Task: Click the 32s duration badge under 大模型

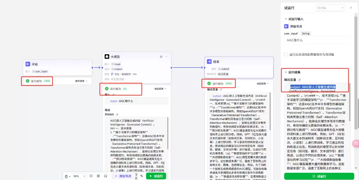Action: pos(125,89)
